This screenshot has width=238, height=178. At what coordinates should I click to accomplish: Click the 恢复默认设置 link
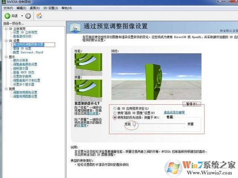click(x=229, y=31)
